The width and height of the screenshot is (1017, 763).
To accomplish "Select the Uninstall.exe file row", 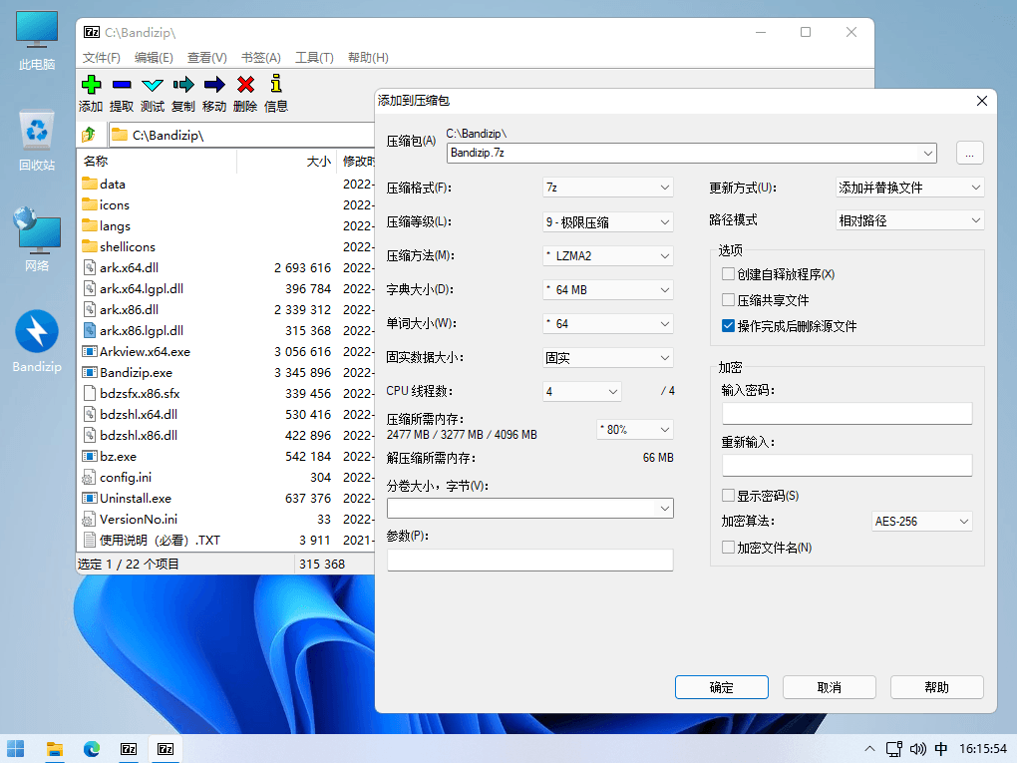I will pyautogui.click(x=225, y=499).
